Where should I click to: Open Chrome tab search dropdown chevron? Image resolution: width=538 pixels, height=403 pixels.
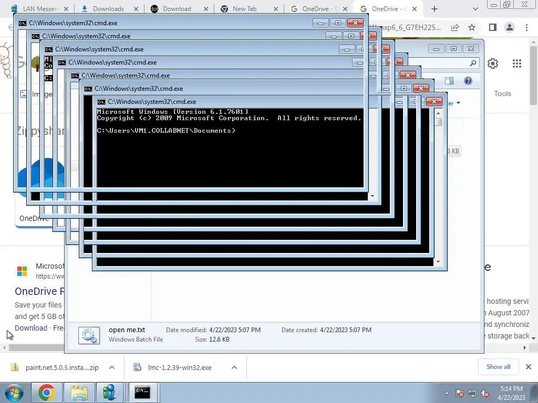point(475,9)
